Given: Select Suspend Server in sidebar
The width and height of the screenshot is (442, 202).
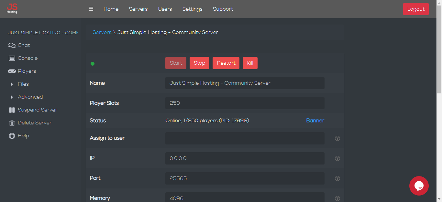Looking at the screenshot, I should point(38,110).
